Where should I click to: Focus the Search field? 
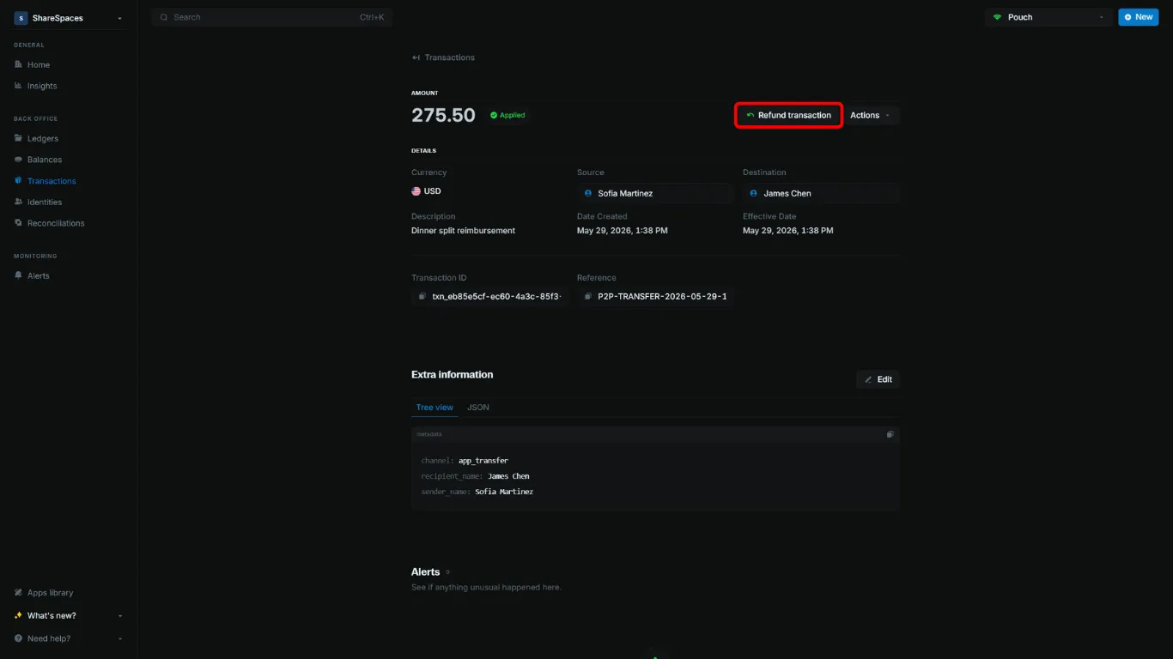pos(272,17)
